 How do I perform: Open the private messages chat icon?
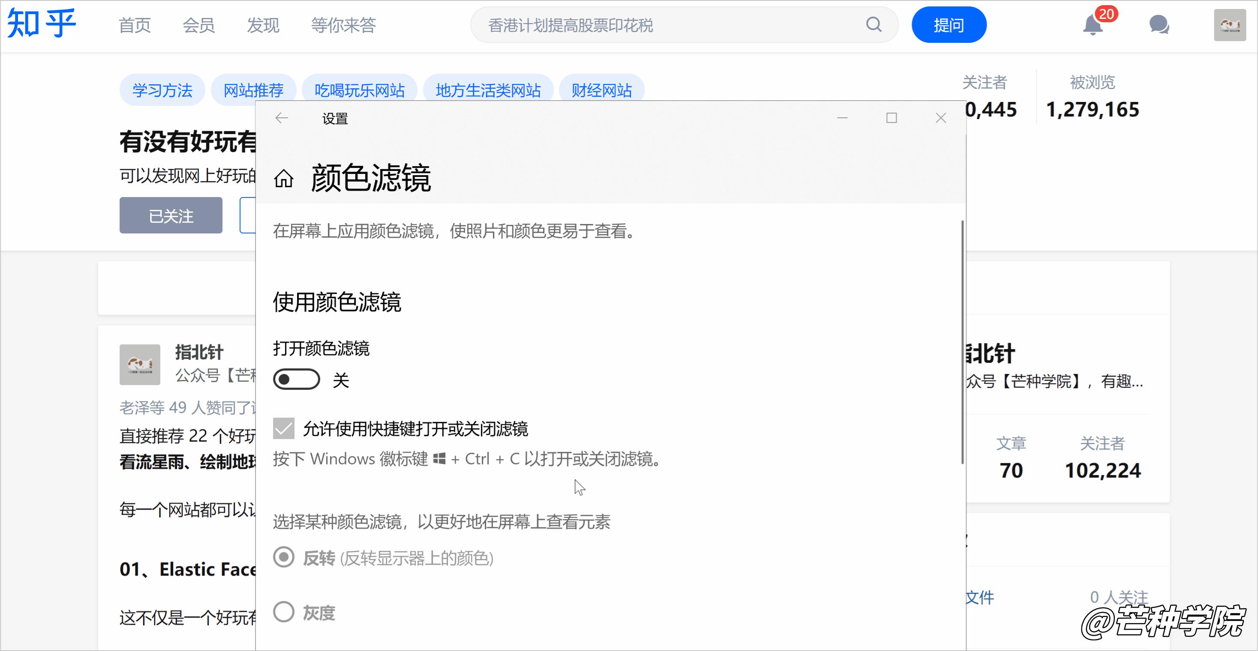point(1159,25)
